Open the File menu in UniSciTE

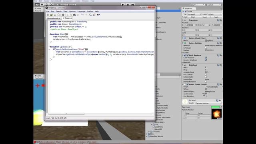point(48,12)
